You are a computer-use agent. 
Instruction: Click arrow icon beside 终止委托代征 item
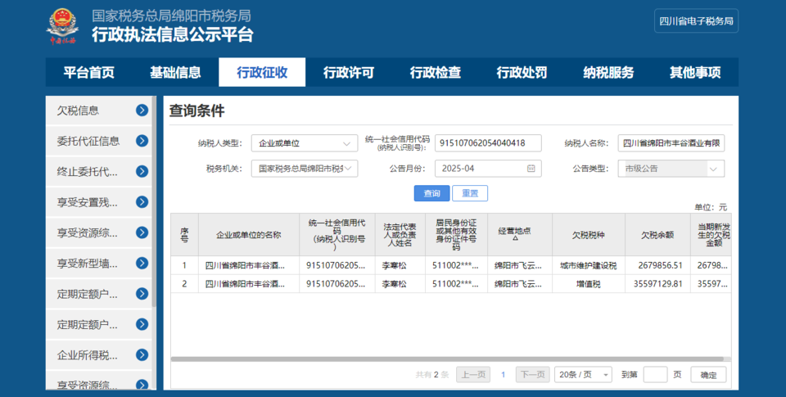click(142, 172)
